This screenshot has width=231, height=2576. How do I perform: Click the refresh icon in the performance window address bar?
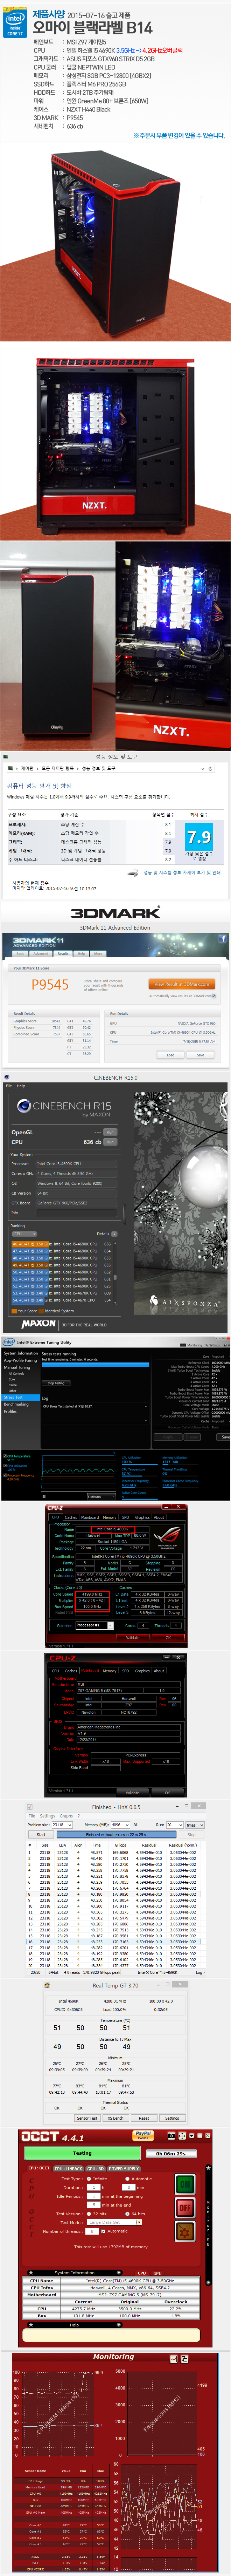(x=210, y=769)
